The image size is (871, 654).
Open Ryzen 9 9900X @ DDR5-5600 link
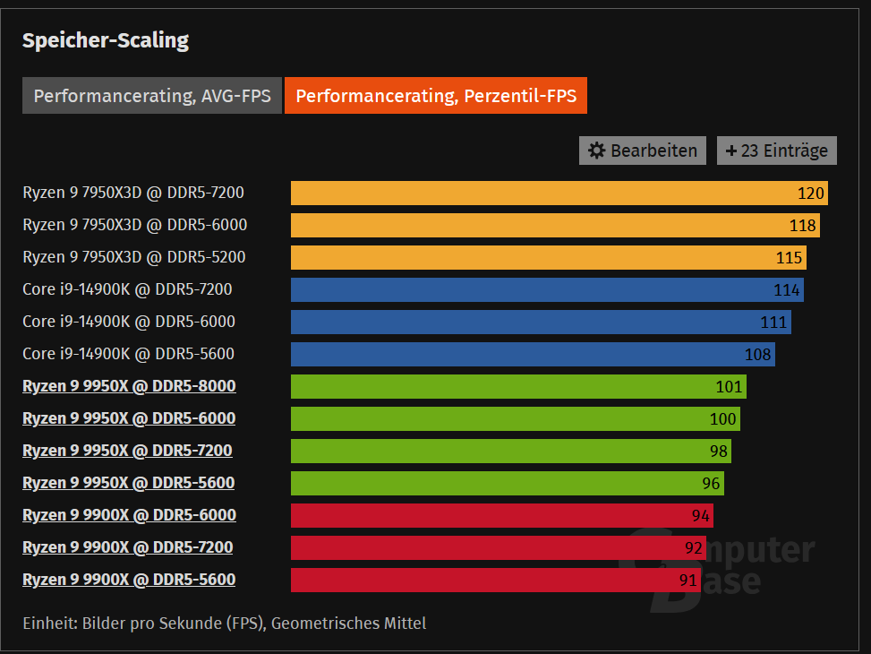click(x=129, y=580)
